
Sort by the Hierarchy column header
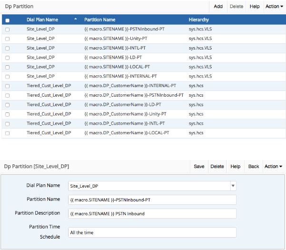click(198, 20)
